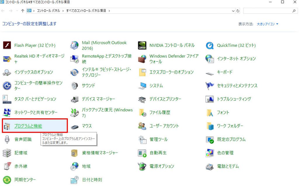This screenshot has width=299, height=195.
Task: Open the 色の管理 icon
Action: pos(210,153)
